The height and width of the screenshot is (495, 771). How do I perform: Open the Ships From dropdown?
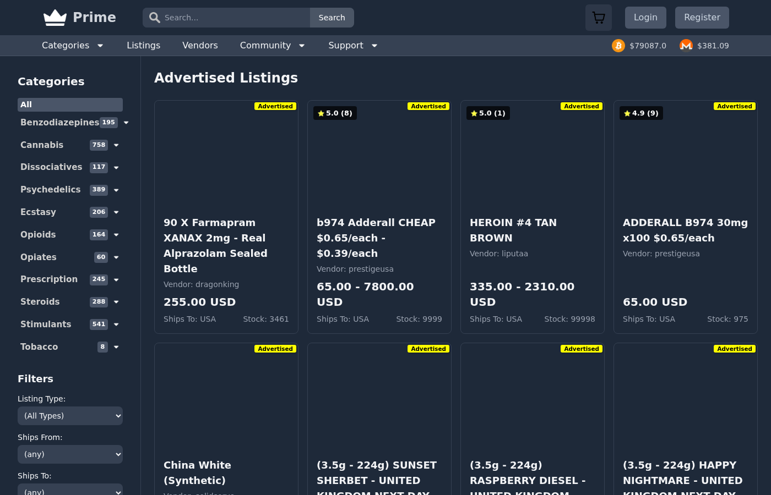click(x=70, y=454)
